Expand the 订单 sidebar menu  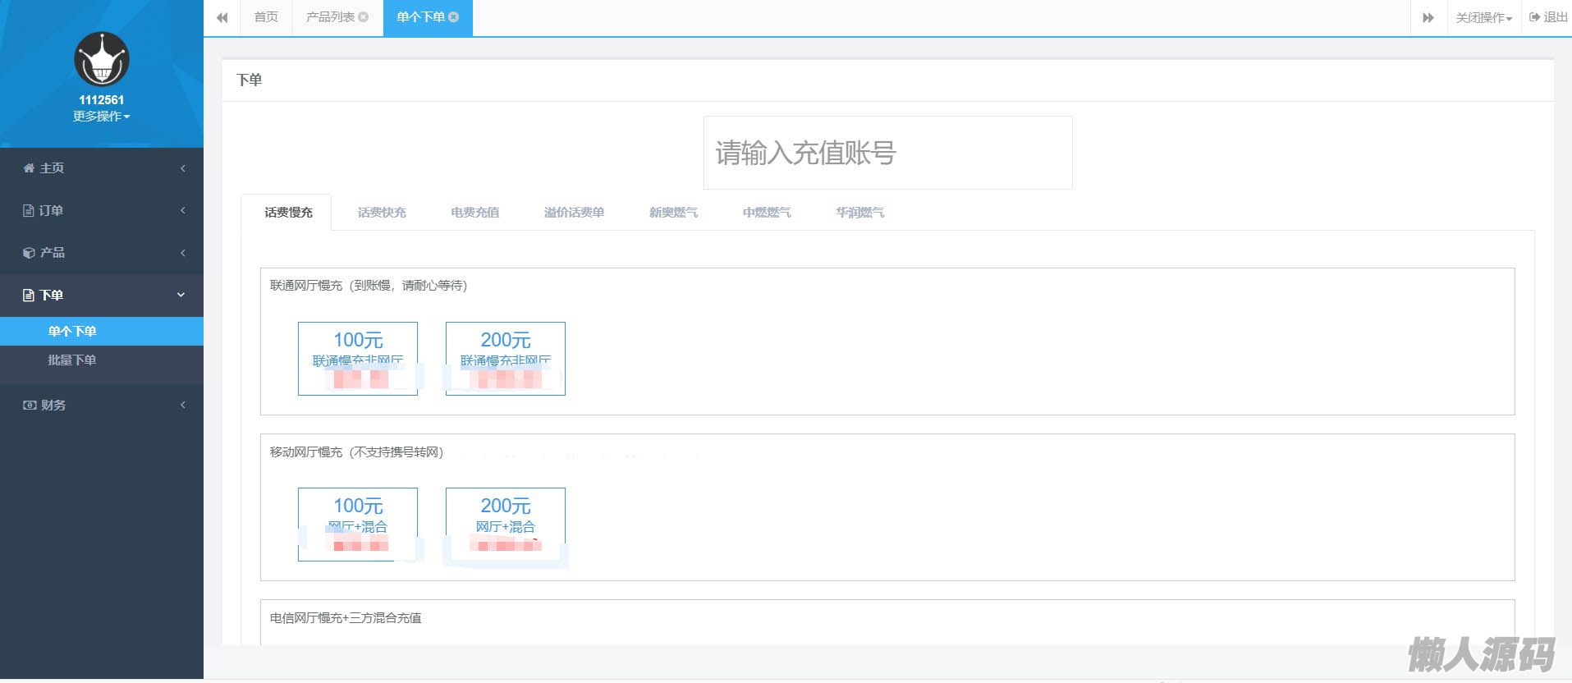[x=102, y=211]
